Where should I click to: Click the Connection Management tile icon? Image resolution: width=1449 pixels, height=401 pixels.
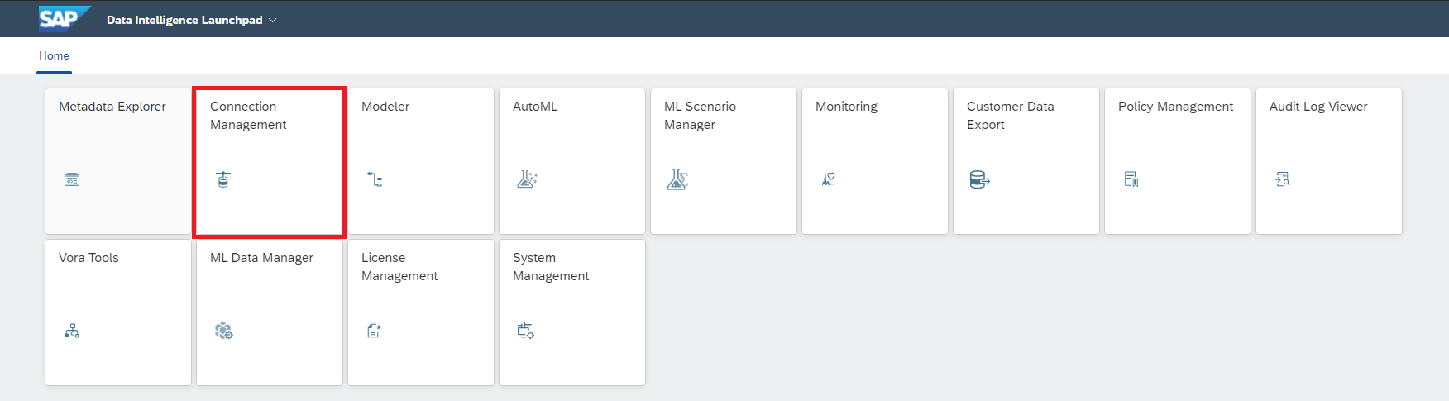pos(223,179)
